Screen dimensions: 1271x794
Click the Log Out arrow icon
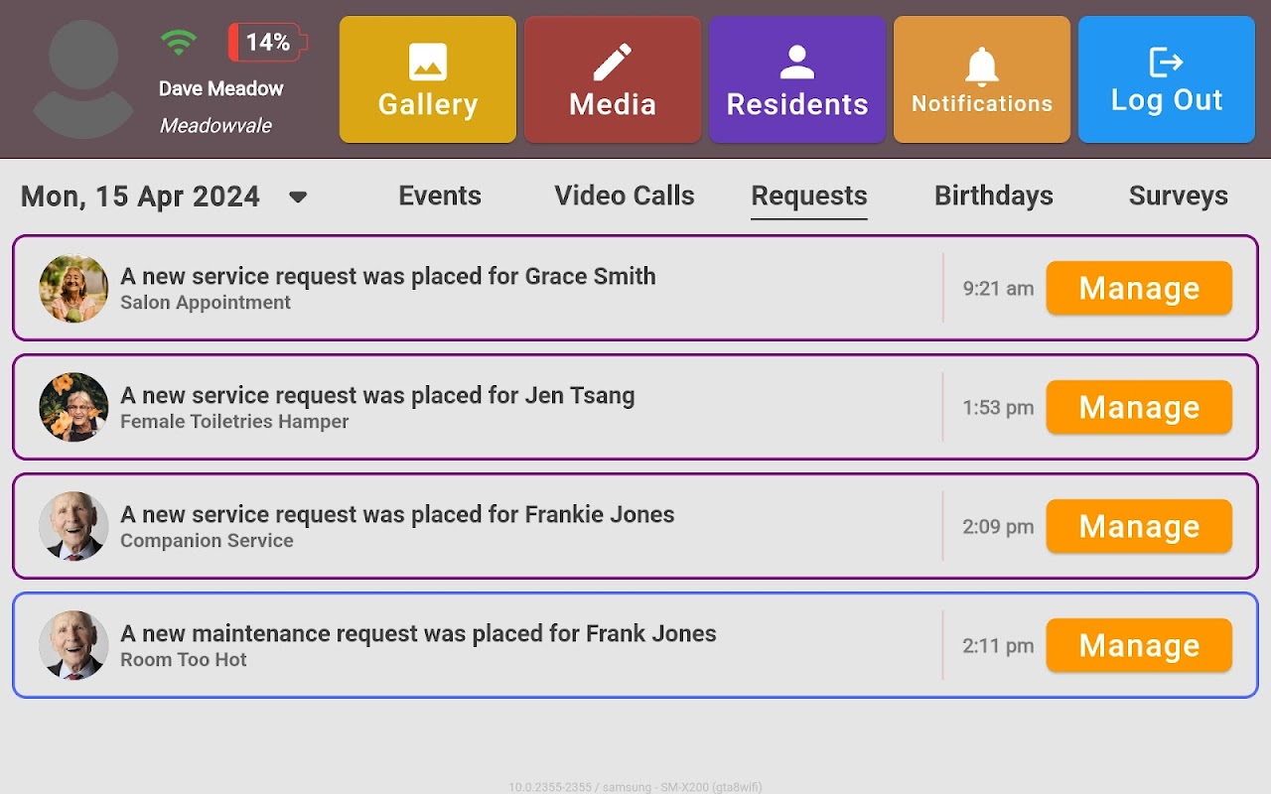pos(1166,63)
